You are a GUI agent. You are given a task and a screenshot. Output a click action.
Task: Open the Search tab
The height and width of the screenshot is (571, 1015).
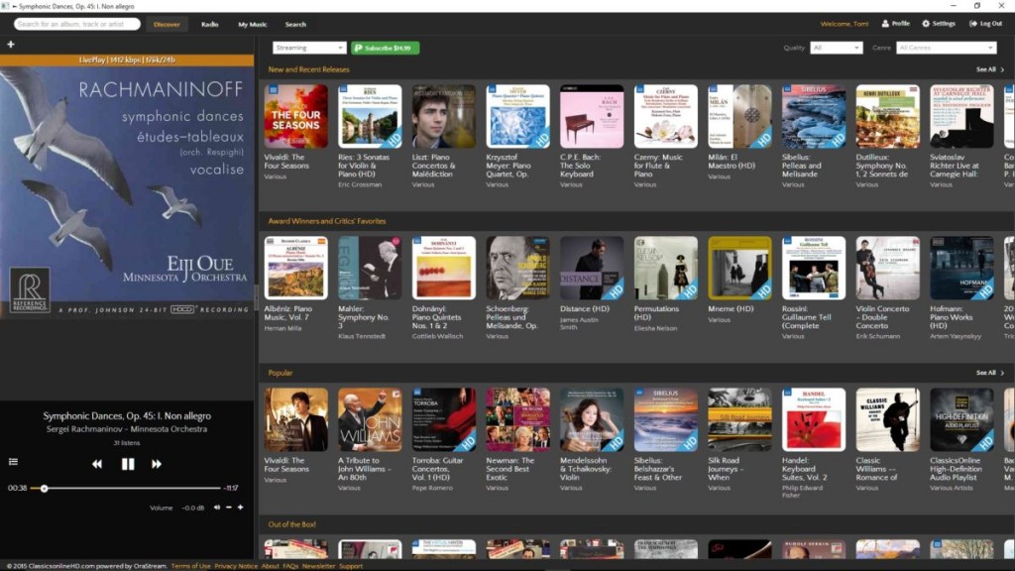coord(295,24)
